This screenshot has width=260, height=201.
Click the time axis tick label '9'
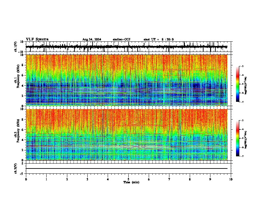point(210,179)
